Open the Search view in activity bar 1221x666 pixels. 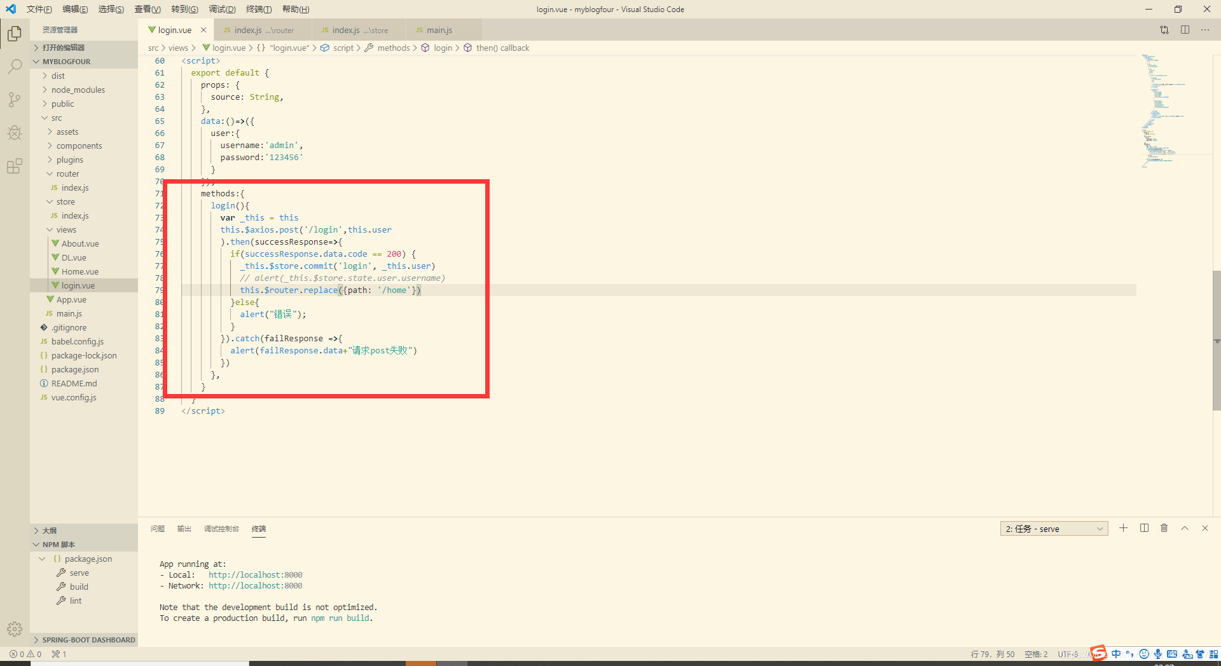point(15,66)
